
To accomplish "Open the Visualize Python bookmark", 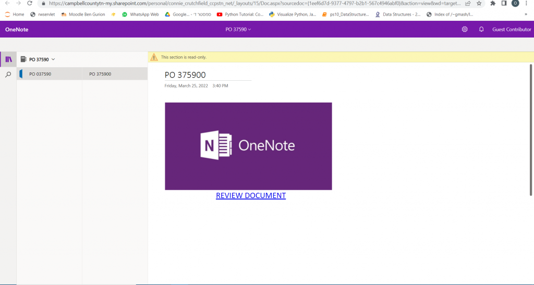I will pos(293,14).
